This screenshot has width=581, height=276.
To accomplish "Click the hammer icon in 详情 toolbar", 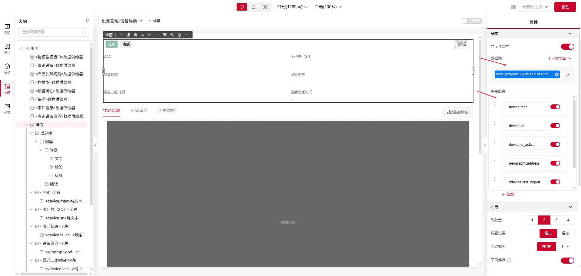I will tap(172, 35).
